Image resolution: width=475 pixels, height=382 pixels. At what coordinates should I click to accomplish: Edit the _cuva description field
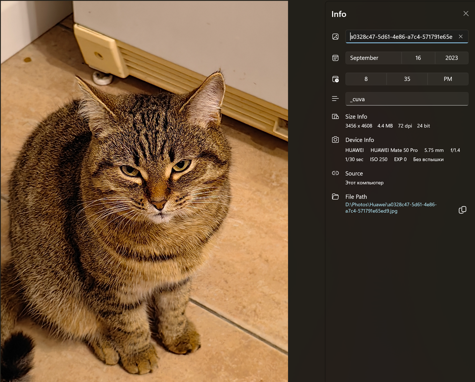click(407, 99)
